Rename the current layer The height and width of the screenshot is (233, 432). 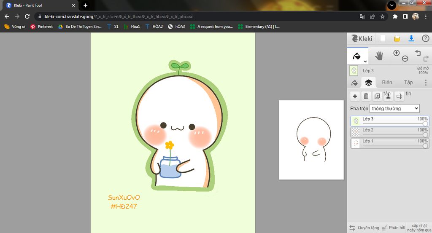pyautogui.click(x=399, y=96)
